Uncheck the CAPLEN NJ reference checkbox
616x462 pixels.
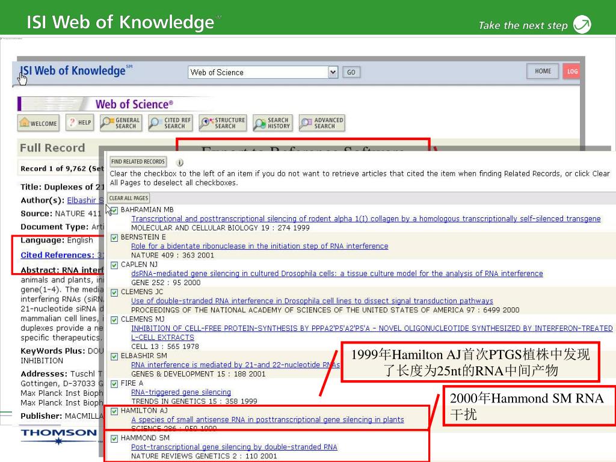coord(114,265)
